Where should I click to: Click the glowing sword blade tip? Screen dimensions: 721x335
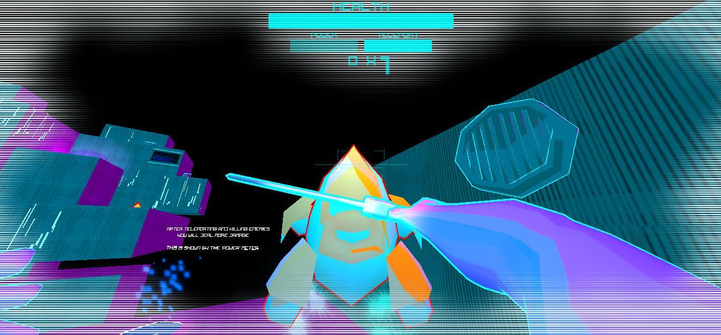tap(230, 176)
